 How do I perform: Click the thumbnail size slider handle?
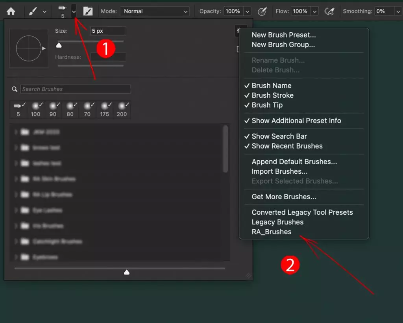click(127, 272)
